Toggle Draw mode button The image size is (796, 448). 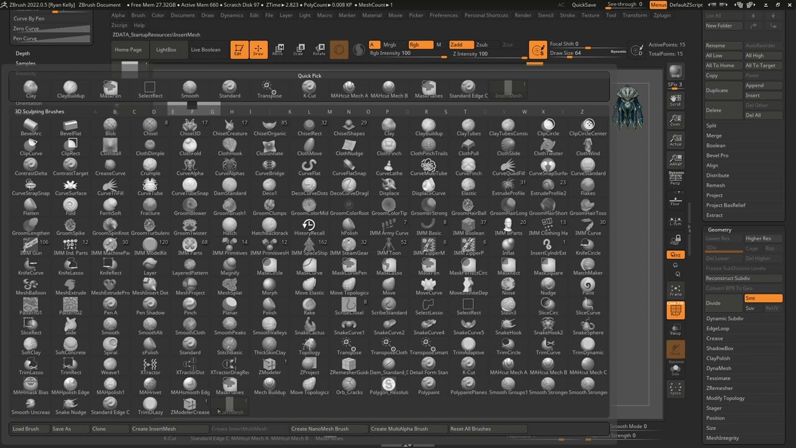(257, 50)
